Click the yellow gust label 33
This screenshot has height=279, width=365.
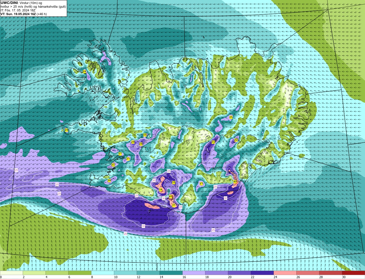pos(174,183)
